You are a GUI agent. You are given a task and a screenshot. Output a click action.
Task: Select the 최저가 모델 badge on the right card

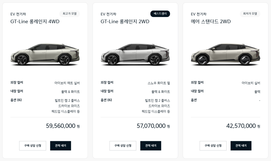point(250,14)
